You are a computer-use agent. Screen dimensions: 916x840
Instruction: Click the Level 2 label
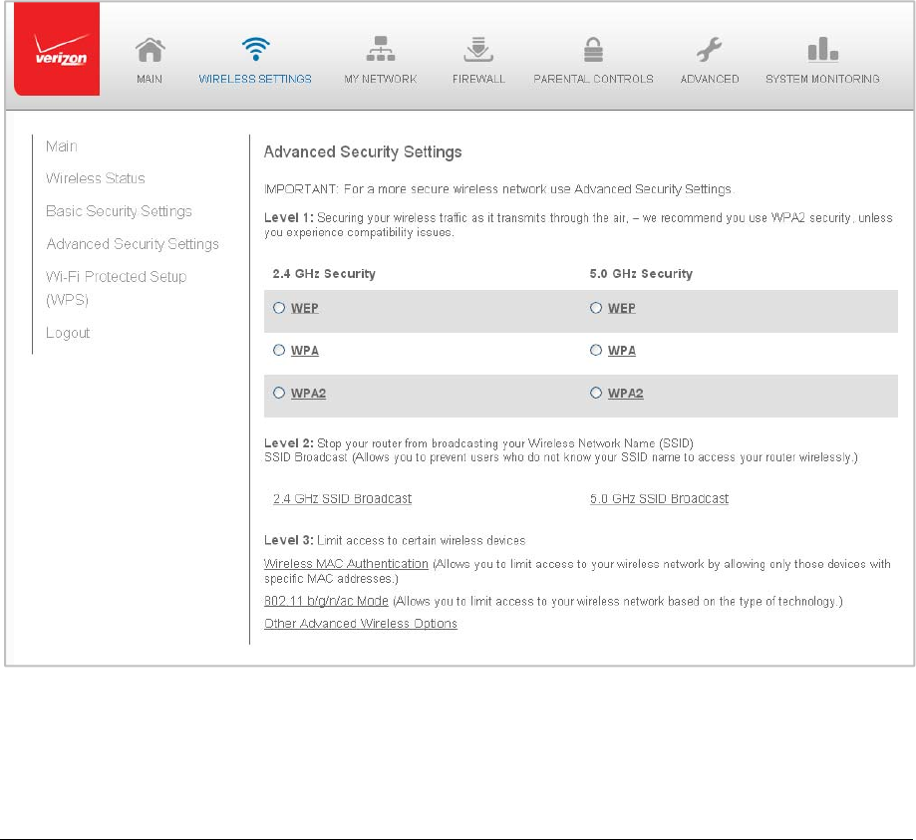289,443
